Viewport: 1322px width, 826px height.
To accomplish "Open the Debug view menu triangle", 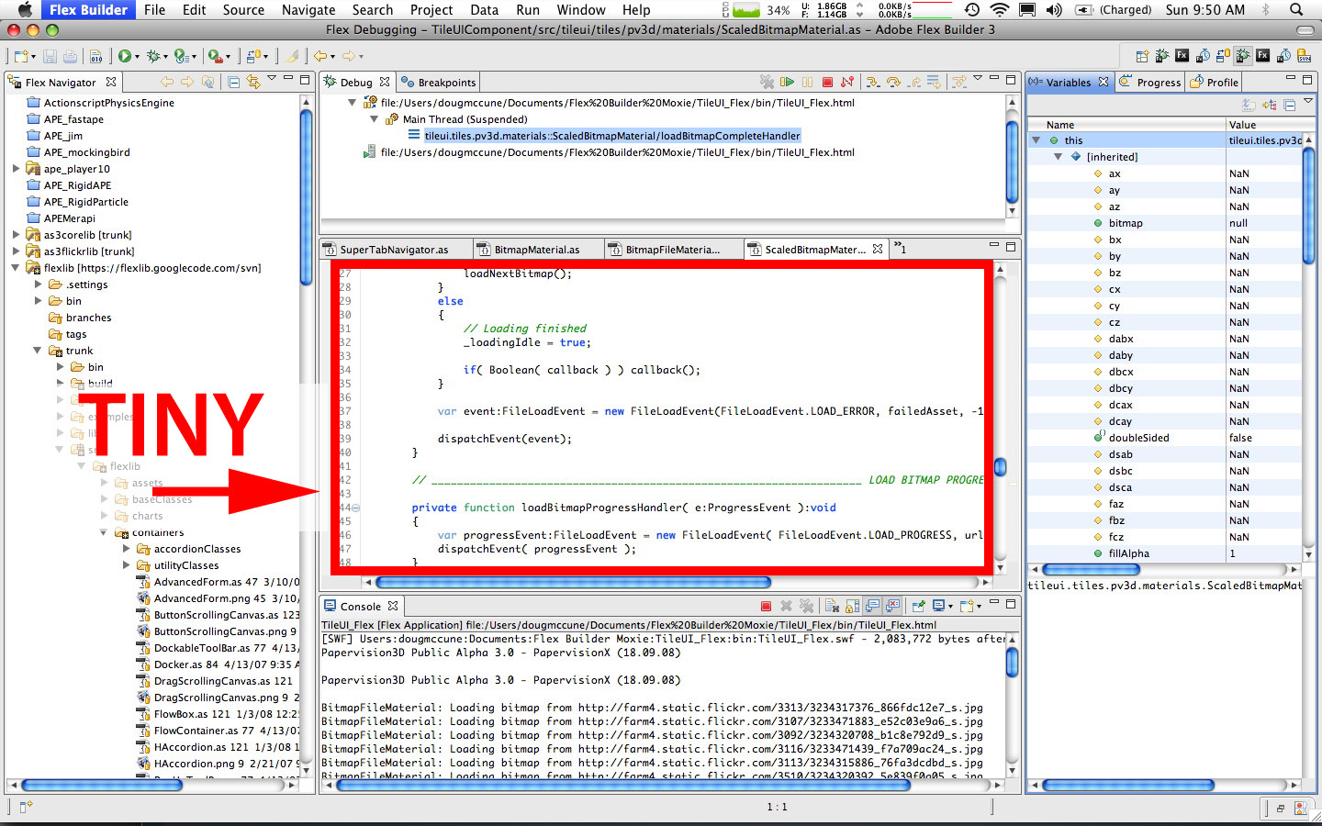I will [x=978, y=78].
